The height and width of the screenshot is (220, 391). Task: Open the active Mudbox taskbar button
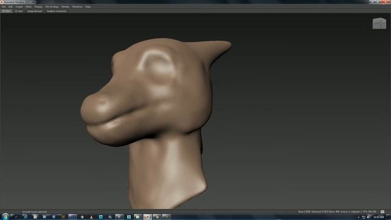click(x=148, y=217)
